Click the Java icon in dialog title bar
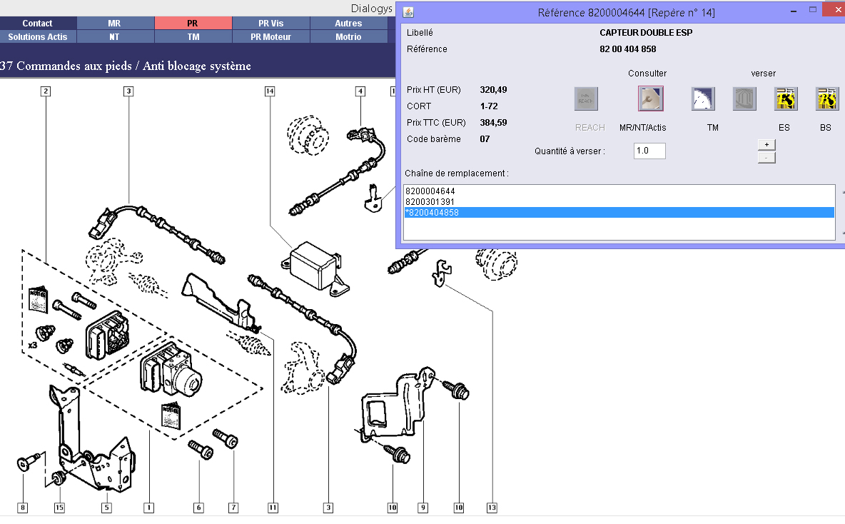The image size is (845, 524). (x=408, y=11)
